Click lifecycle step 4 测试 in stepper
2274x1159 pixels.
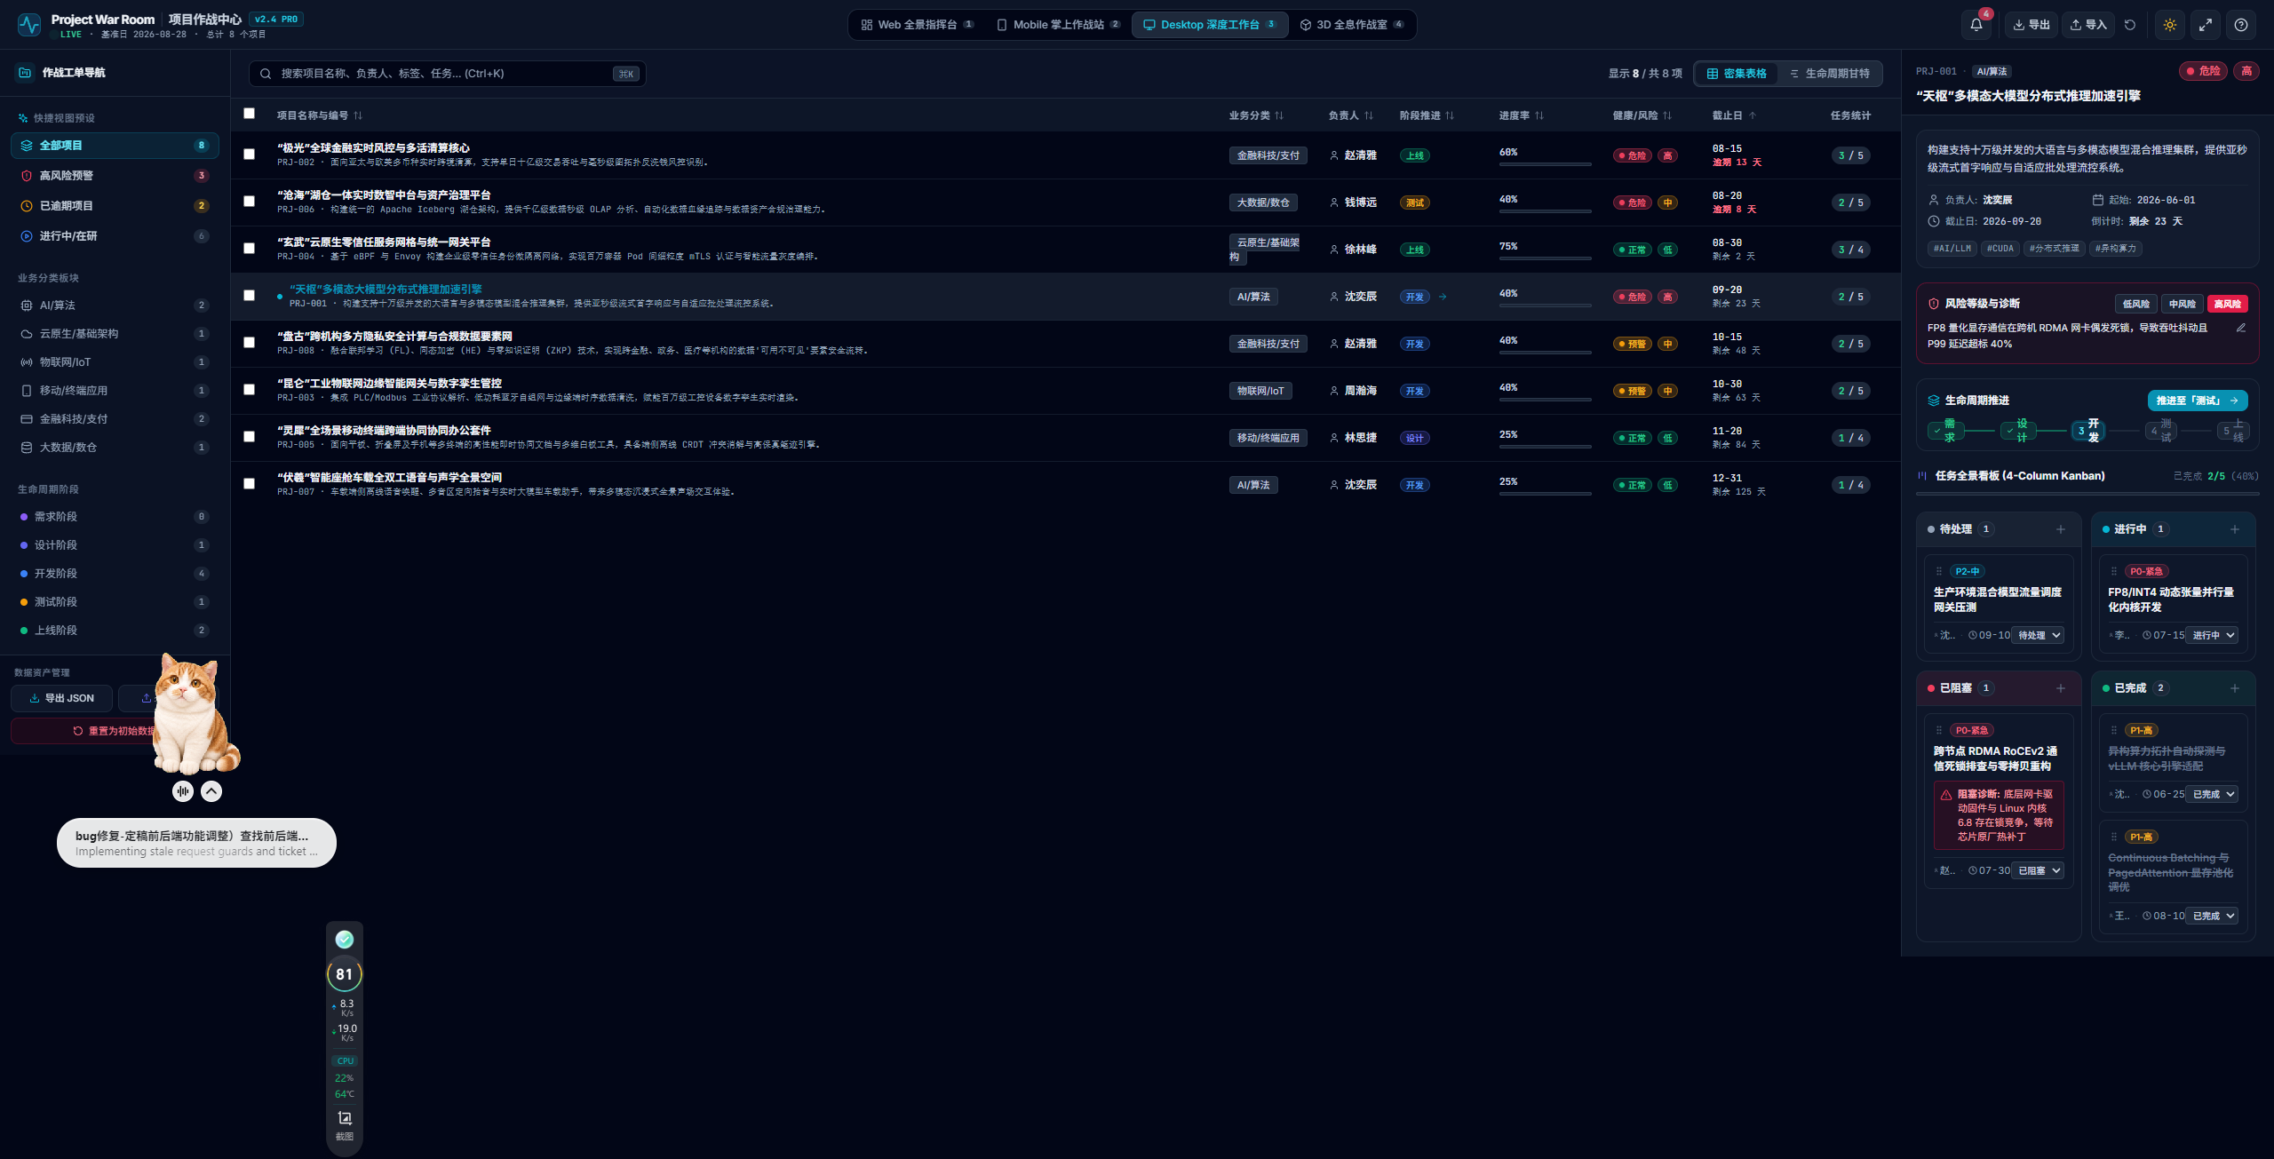click(x=2160, y=431)
